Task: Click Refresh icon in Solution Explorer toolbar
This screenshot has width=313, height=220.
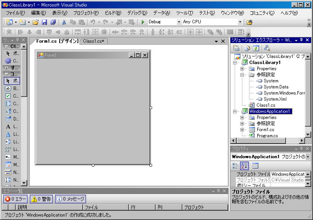Action: point(256,48)
